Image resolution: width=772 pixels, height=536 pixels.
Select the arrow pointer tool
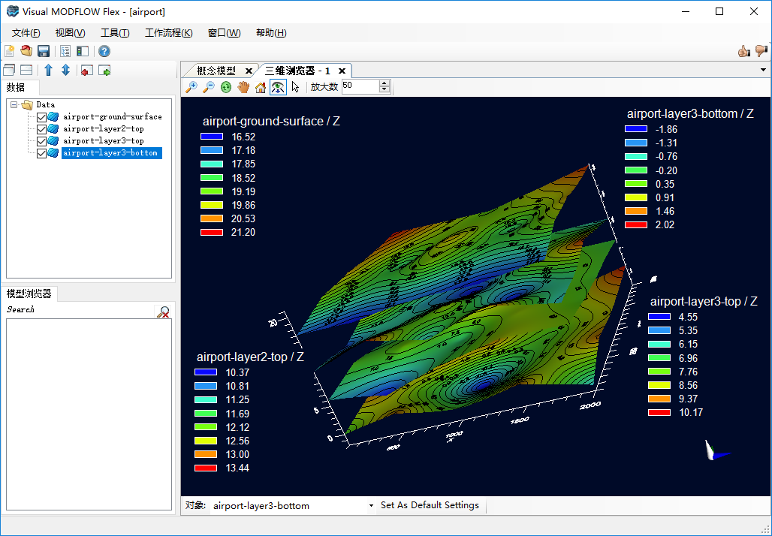tap(295, 87)
